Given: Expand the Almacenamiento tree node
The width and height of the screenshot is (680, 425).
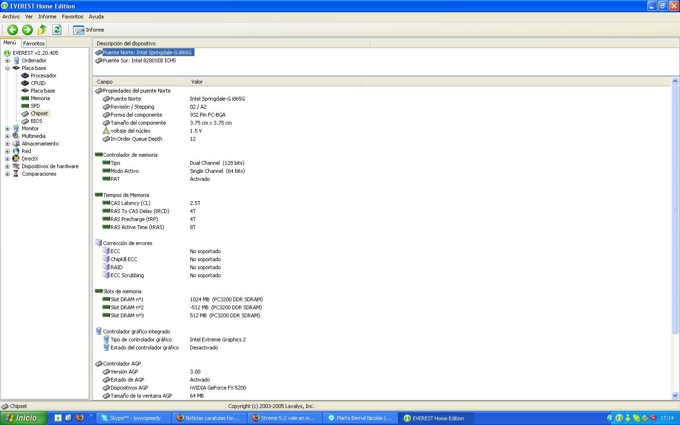Looking at the screenshot, I should click(7, 144).
